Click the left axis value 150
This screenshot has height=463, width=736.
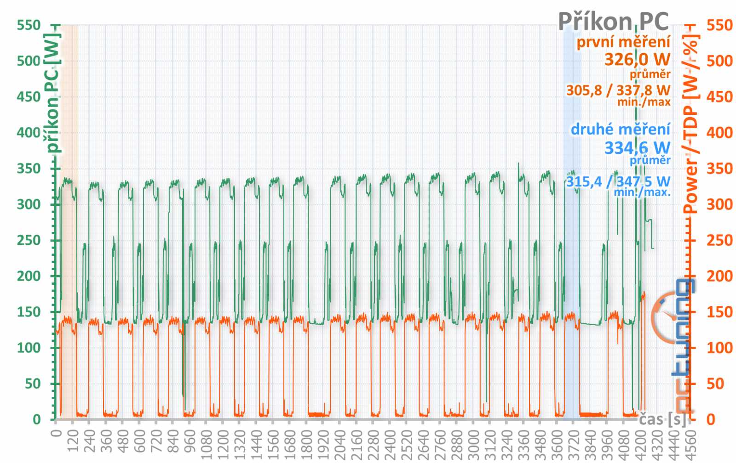29,311
